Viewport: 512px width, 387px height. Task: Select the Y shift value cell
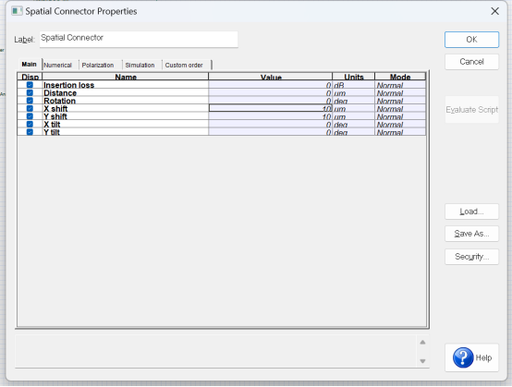click(271, 116)
